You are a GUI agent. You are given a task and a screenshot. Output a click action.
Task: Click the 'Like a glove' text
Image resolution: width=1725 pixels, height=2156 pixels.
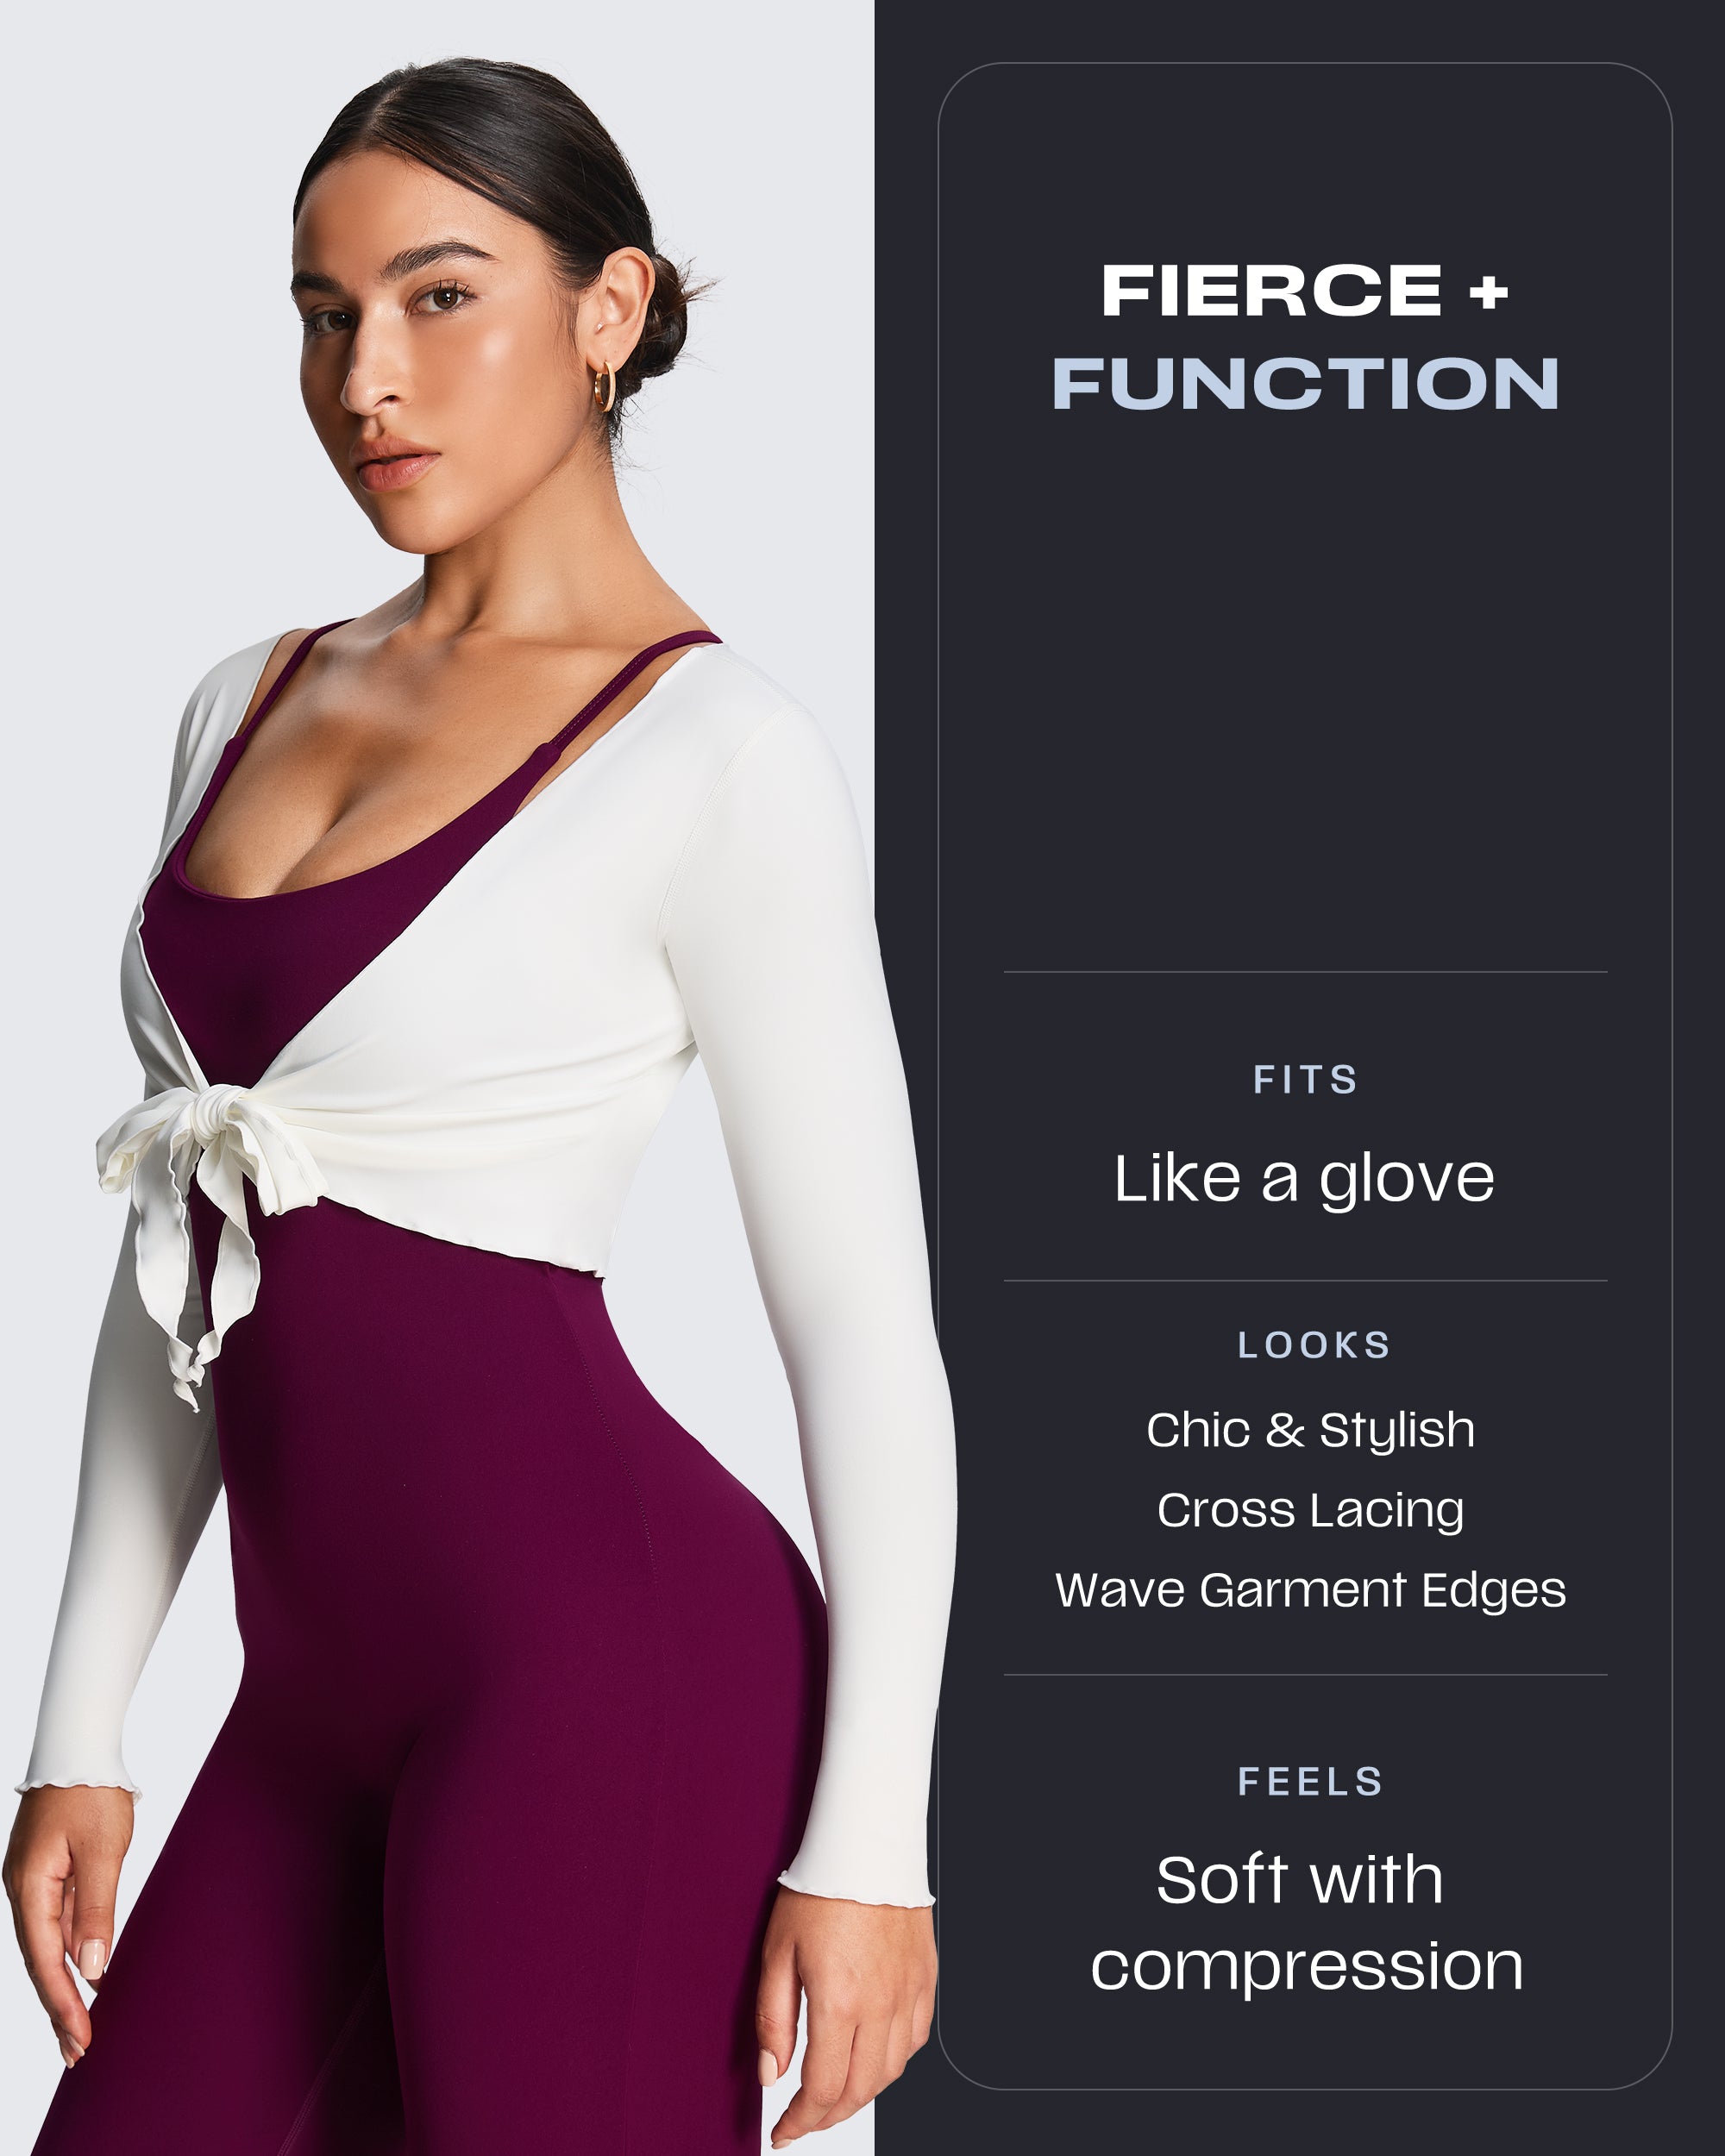1304,1179
